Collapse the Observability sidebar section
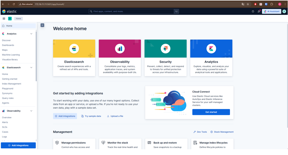The height and width of the screenshot is (155, 288). 31,111
